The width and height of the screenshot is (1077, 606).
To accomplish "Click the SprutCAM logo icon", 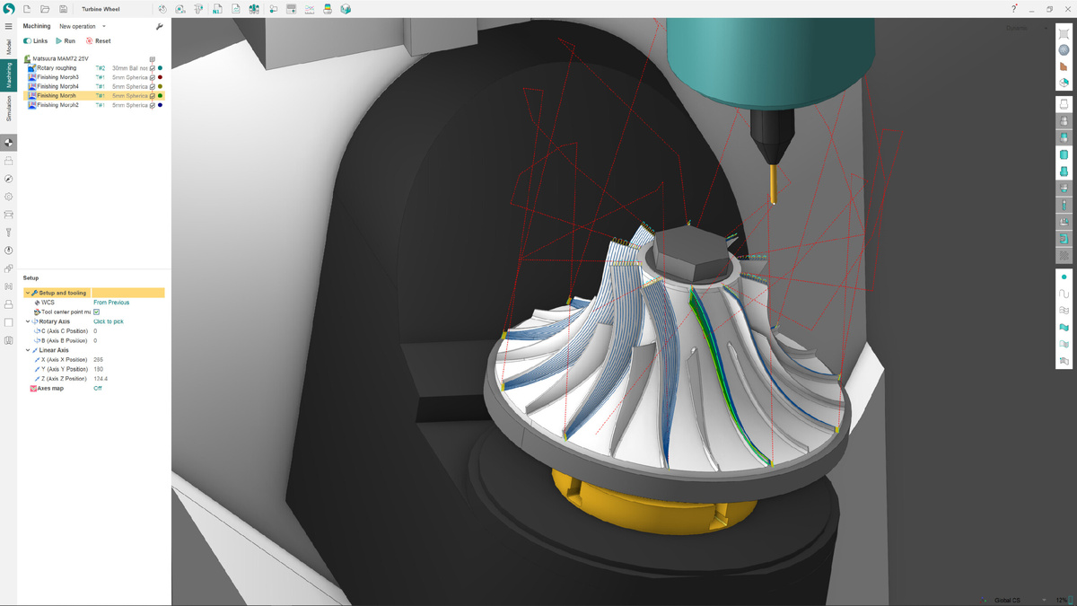I will [x=9, y=9].
